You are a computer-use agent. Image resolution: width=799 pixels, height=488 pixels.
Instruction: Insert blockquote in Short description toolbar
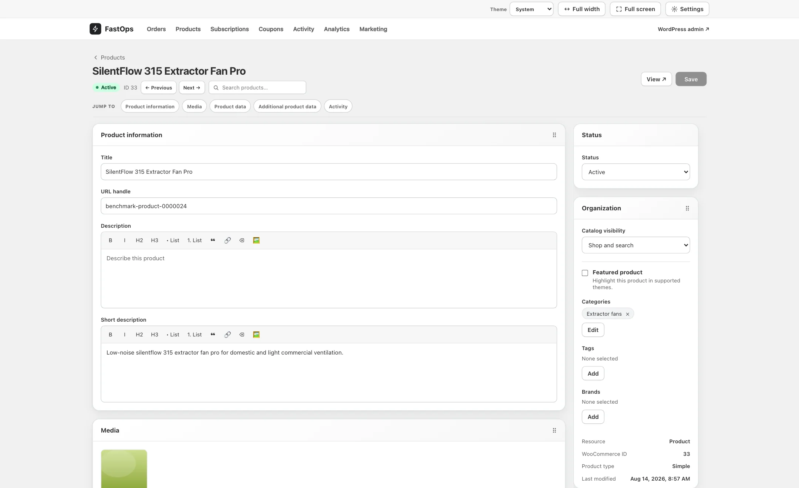click(x=213, y=335)
